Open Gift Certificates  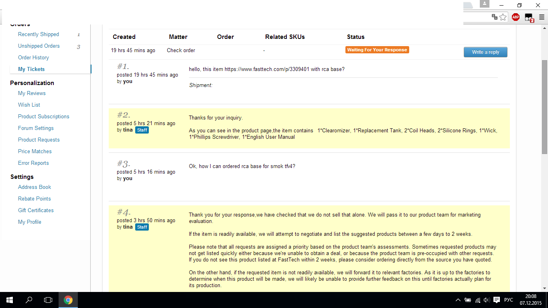point(36,211)
